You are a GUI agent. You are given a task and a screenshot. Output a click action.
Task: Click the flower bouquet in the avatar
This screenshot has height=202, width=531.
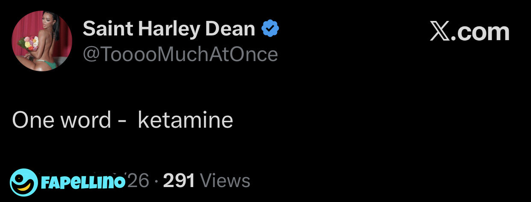tap(29, 43)
